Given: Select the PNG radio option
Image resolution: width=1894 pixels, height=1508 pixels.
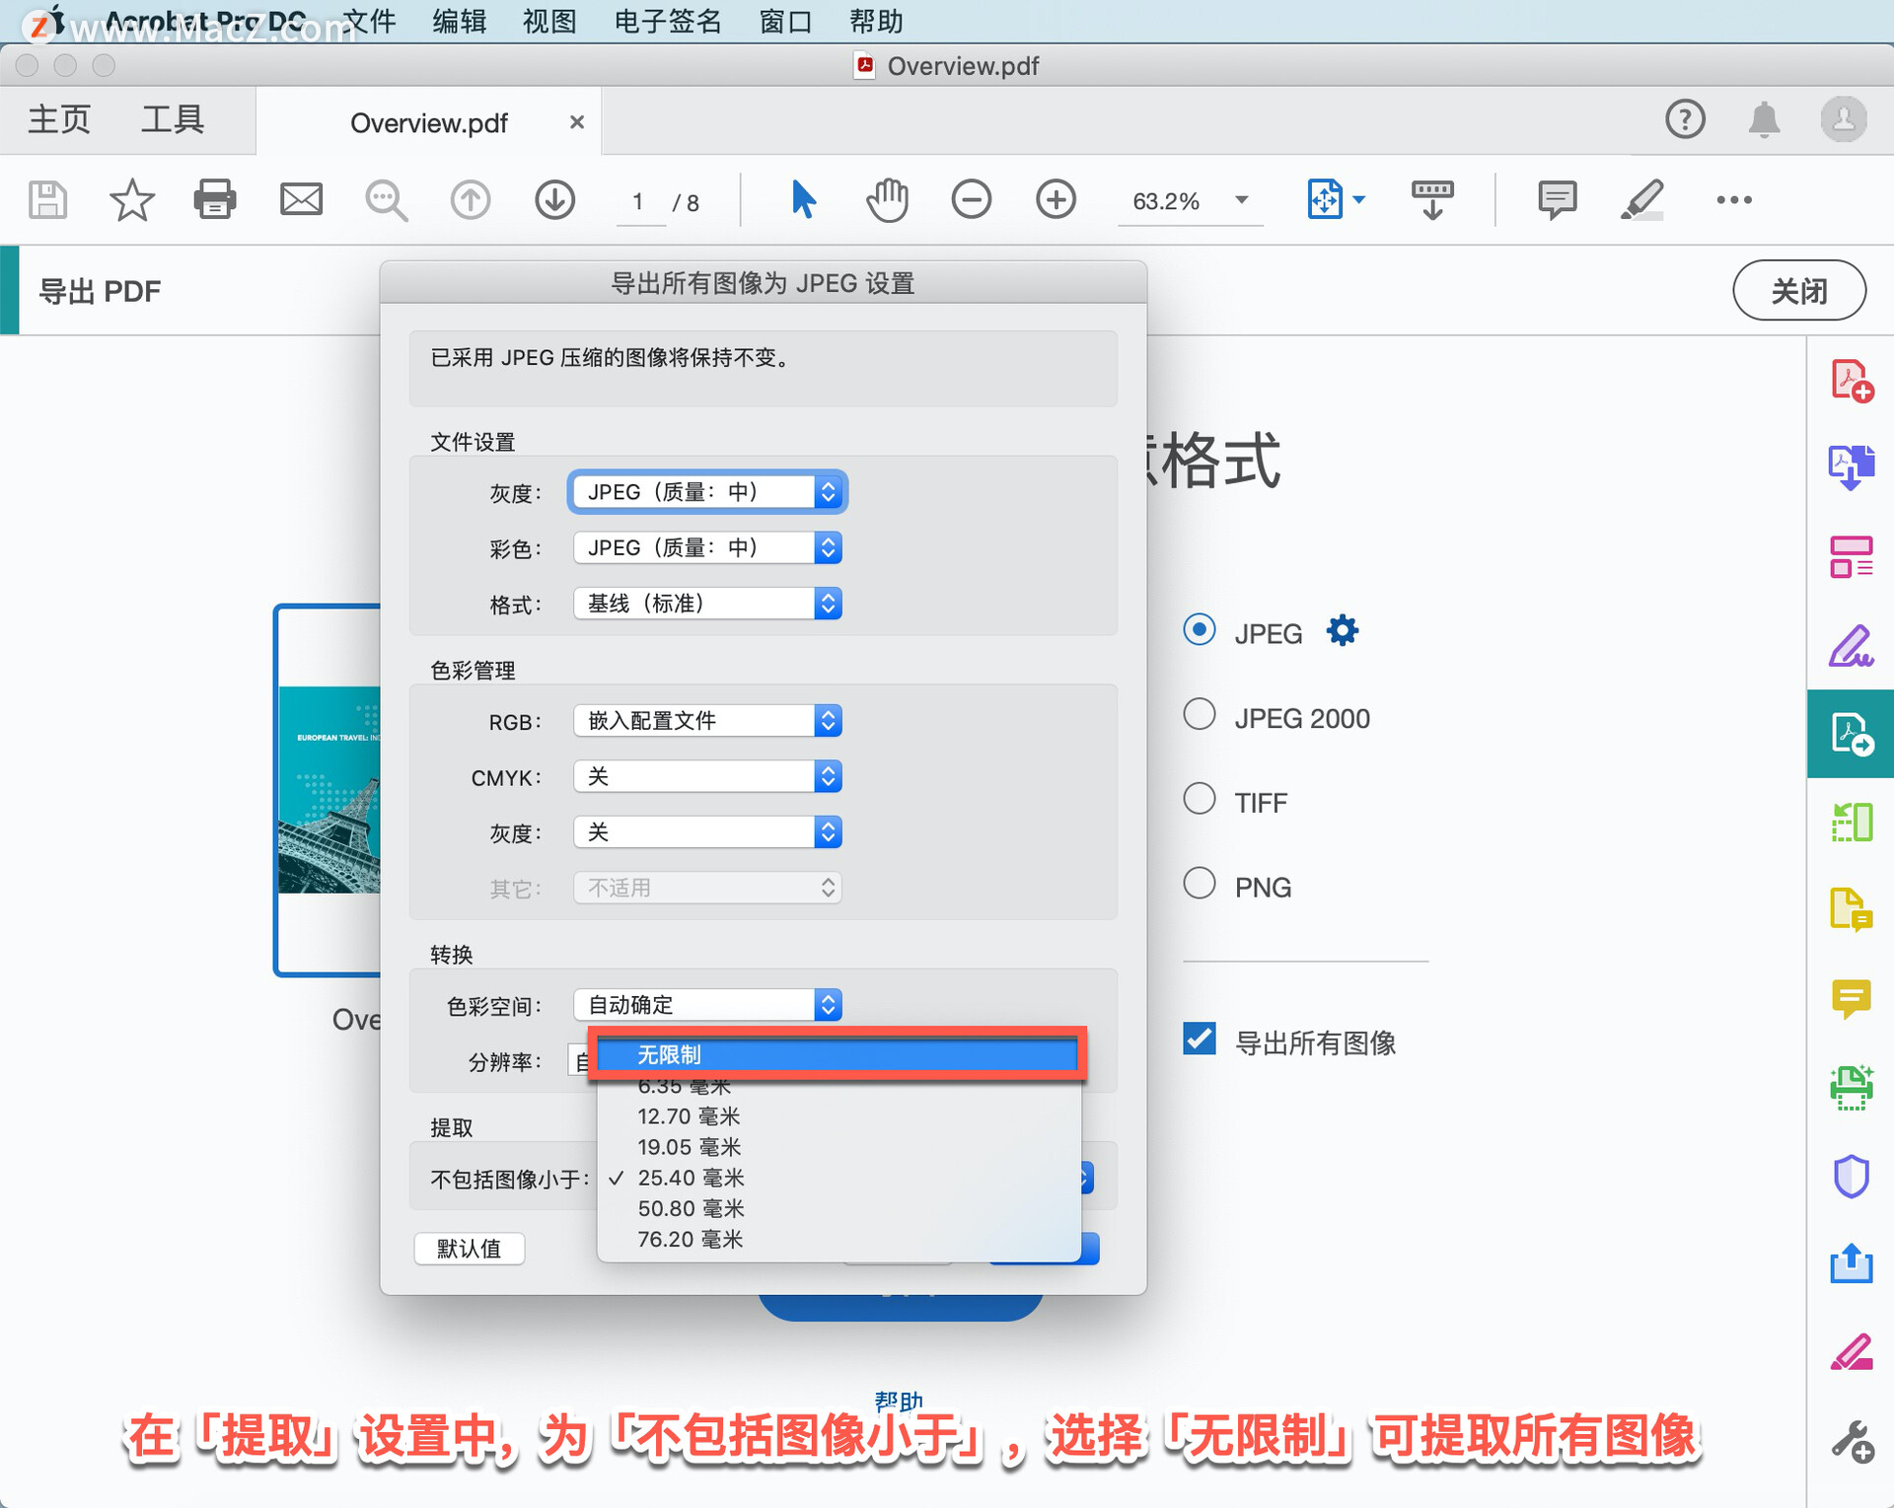Looking at the screenshot, I should pos(1200,884).
